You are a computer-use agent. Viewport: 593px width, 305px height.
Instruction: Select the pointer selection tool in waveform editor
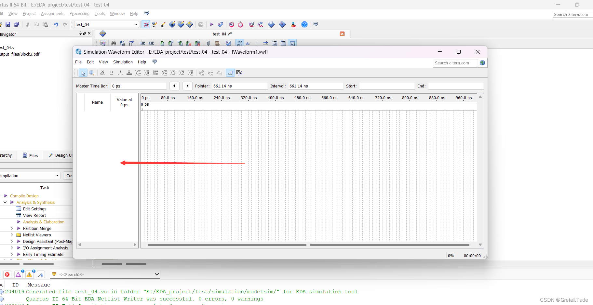(x=83, y=73)
